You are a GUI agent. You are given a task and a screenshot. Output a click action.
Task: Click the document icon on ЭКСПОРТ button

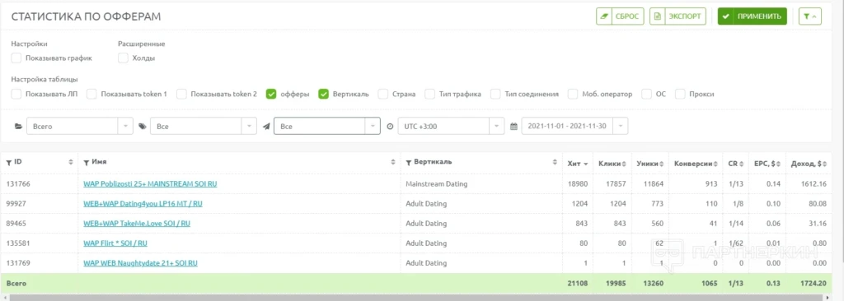tap(657, 16)
